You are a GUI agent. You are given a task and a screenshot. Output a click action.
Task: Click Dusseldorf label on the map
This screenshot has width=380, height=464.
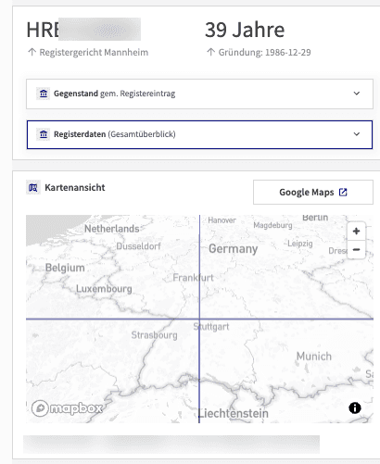tap(138, 246)
